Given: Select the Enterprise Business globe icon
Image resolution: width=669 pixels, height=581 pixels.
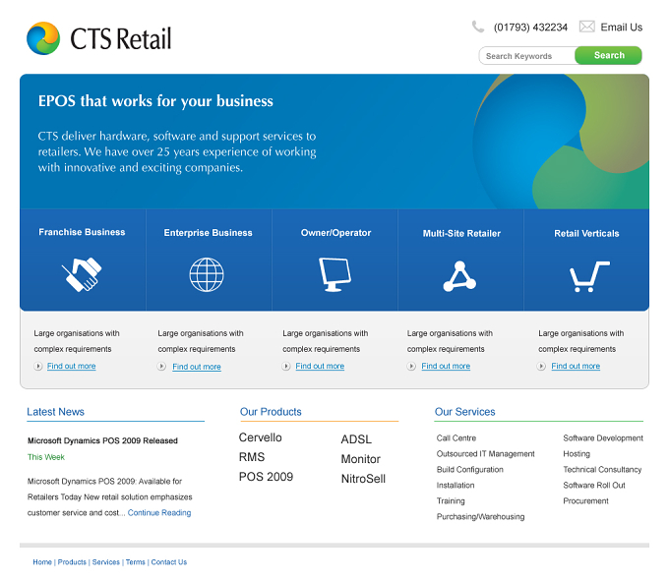Looking at the screenshot, I should pos(207,274).
